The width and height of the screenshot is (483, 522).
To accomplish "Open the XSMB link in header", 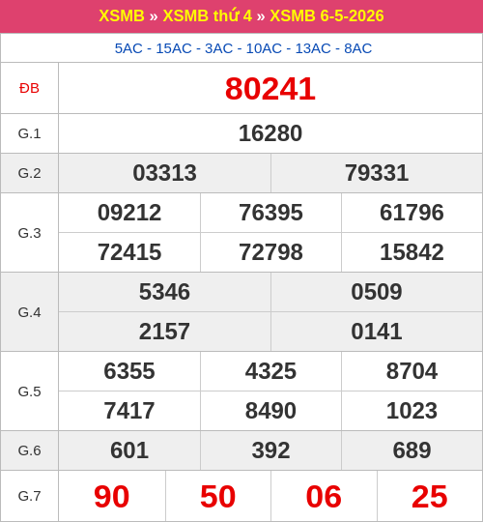I will [122, 15].
